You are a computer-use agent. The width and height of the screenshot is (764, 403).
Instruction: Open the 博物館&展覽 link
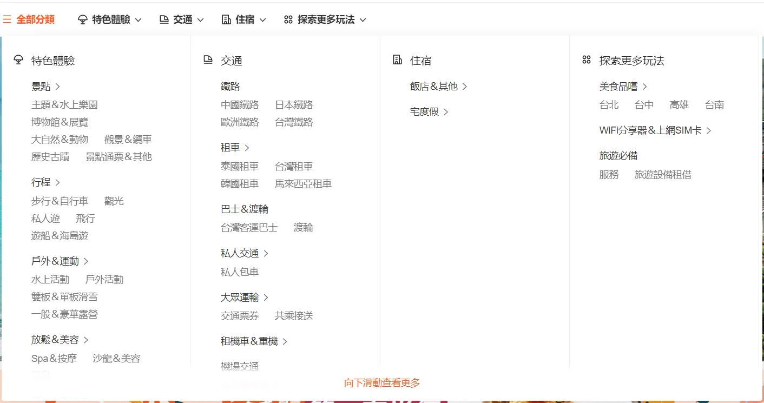(60, 122)
